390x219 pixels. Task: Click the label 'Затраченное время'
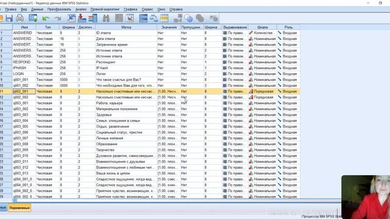point(112,44)
